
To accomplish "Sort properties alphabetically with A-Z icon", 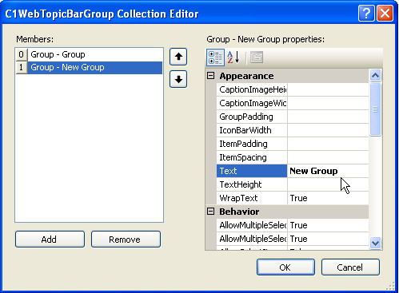I will (233, 57).
